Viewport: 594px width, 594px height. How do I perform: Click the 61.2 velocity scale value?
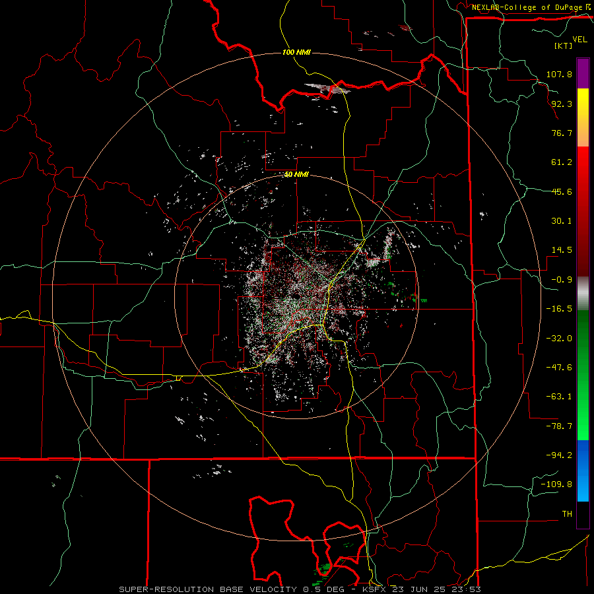tap(562, 162)
